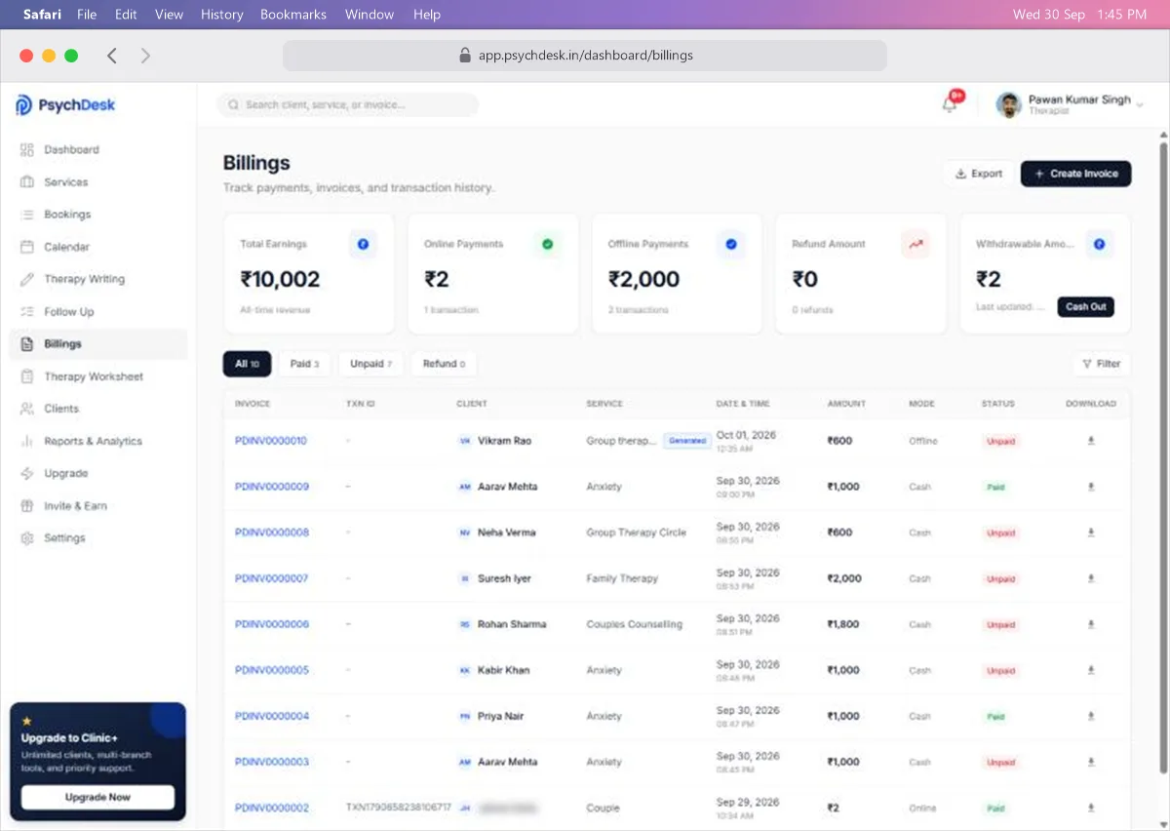Click Family Therapy service cell

[622, 578]
